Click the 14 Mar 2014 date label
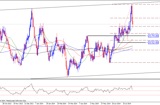The width and height of the screenshot is (160, 105). tap(72, 103)
